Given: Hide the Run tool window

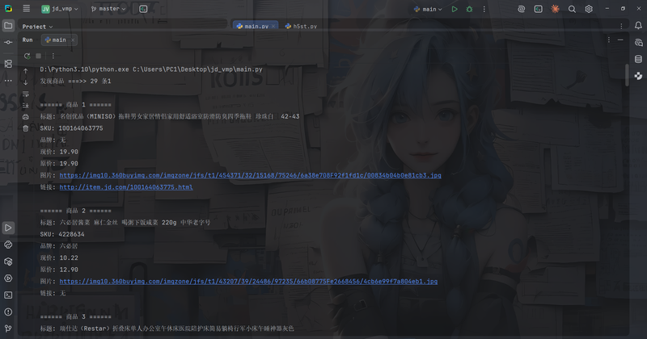Looking at the screenshot, I should point(620,40).
